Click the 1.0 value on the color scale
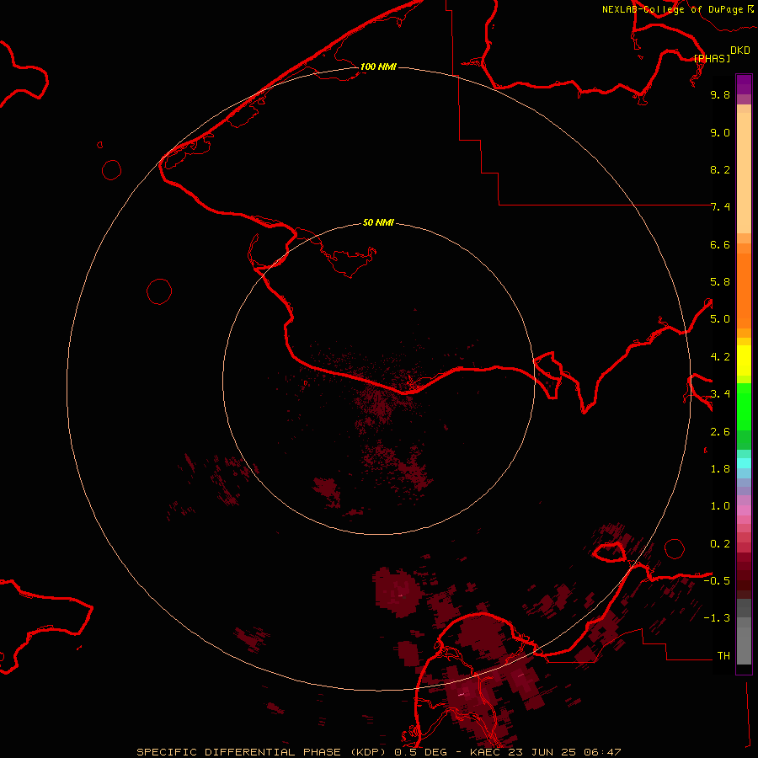Image resolution: width=758 pixels, height=758 pixels. tap(720, 506)
